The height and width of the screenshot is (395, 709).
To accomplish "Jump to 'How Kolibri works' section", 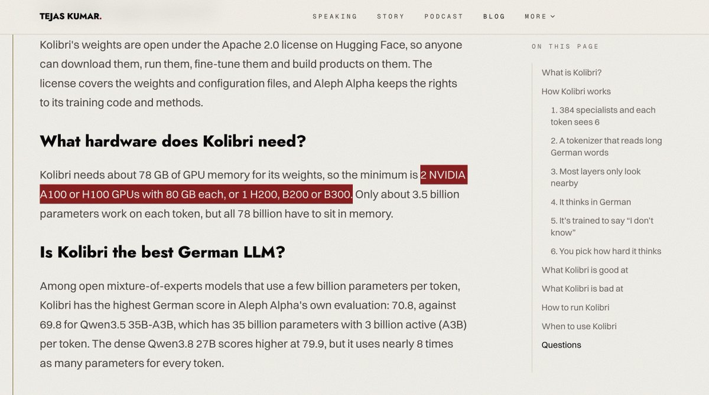I will (576, 91).
